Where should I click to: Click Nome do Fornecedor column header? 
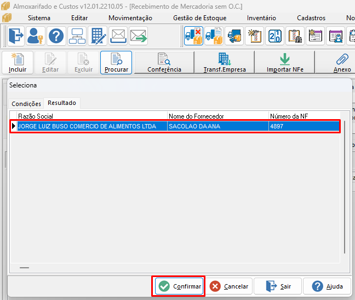coord(218,116)
